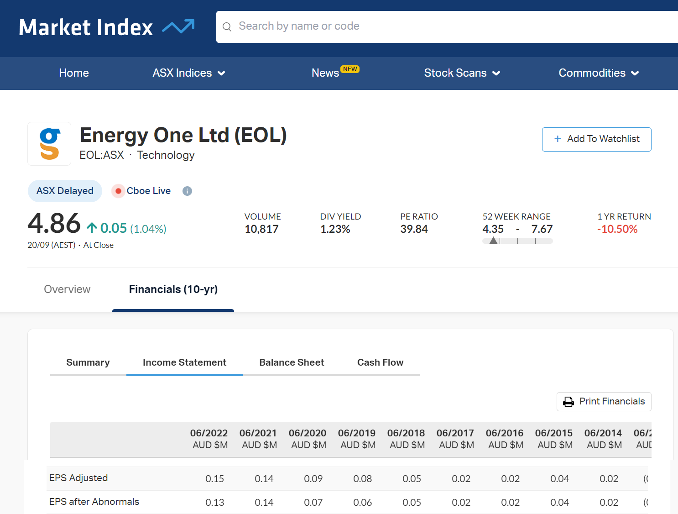Click the 06/2019 column header
Viewport: 678px width, 514px height.
click(357, 439)
